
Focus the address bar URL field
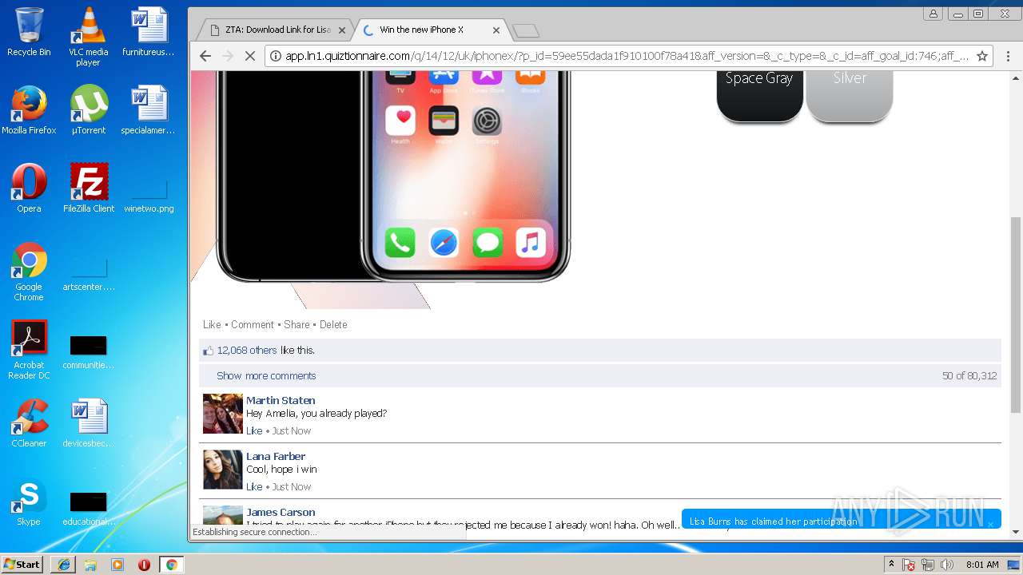point(627,56)
